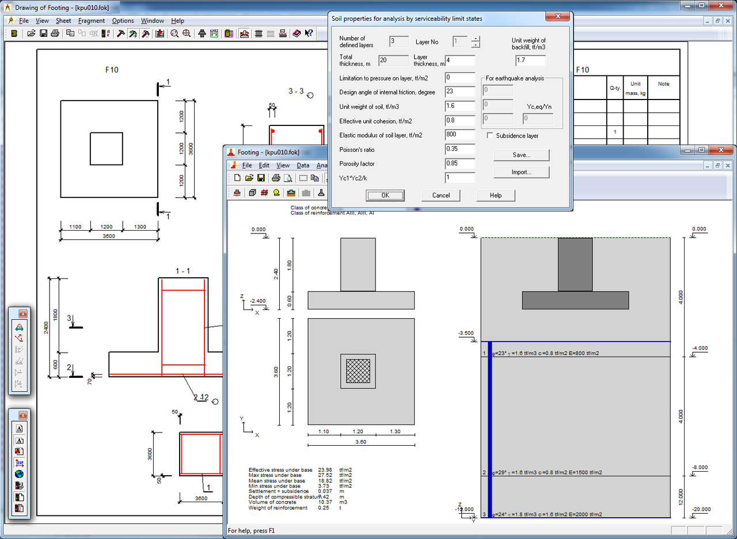The height and width of the screenshot is (539, 737).
Task: Click the Open file icon in the Drawing toolbar
Action: point(31,34)
